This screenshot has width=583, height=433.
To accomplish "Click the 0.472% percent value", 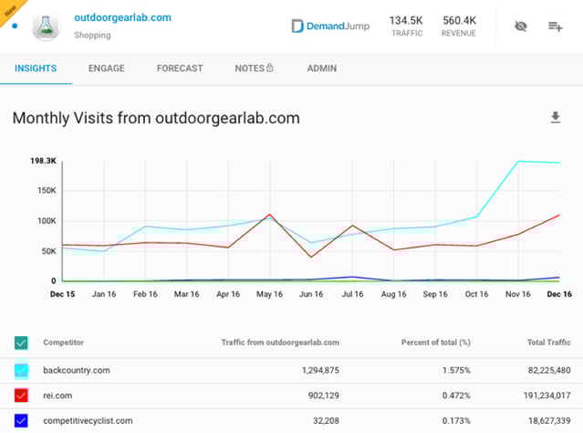I will point(456,396).
